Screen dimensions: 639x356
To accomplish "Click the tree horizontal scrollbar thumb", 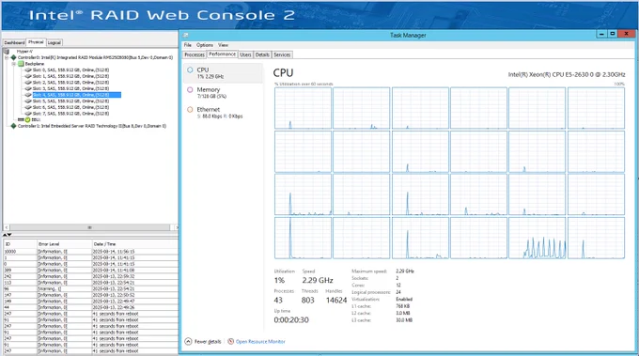I will [89, 227].
